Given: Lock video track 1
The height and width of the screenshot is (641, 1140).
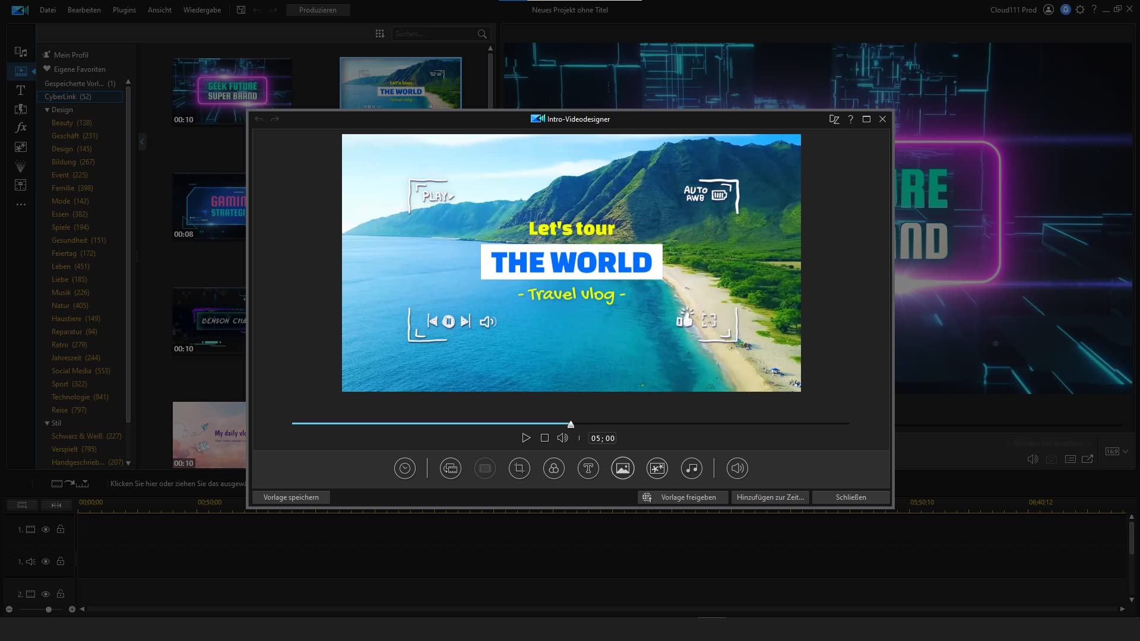Looking at the screenshot, I should click(61, 529).
